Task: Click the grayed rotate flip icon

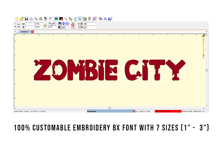Action: click(50, 19)
